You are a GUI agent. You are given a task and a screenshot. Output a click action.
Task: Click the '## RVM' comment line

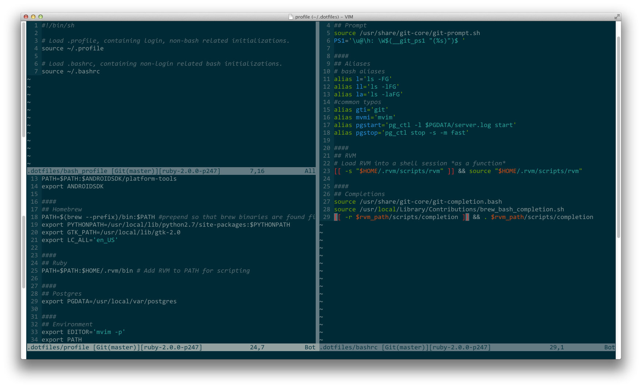[x=345, y=155]
